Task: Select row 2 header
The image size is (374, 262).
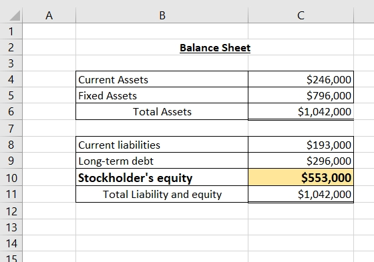Action: pos(11,47)
